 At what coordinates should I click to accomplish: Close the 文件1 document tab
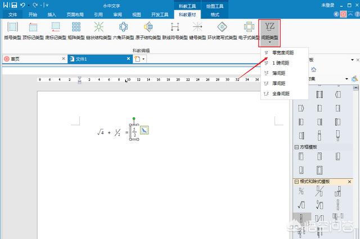tap(129, 59)
